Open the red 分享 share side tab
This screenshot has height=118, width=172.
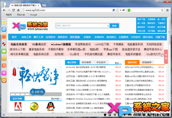tap(166, 56)
